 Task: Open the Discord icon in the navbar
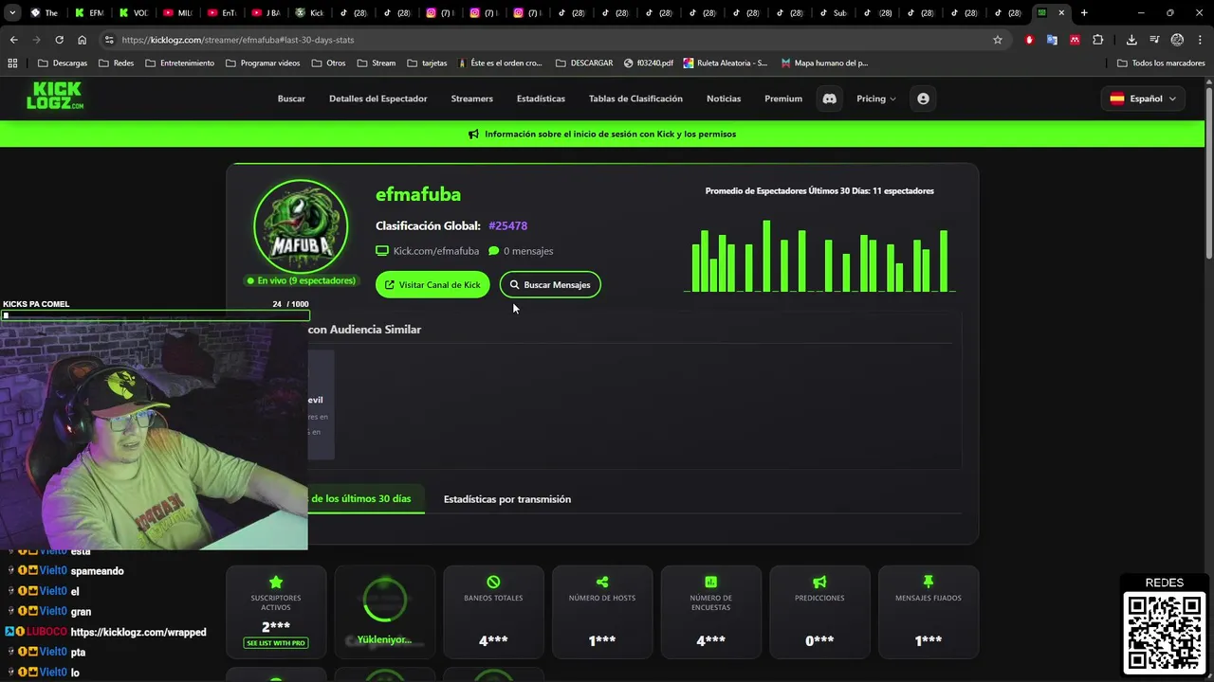tap(830, 99)
